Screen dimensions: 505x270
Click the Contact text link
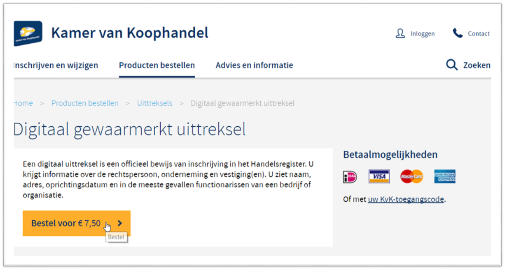[x=479, y=34]
